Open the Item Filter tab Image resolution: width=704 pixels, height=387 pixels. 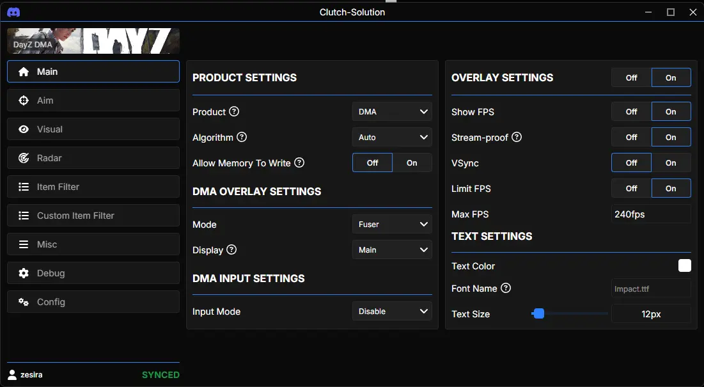[x=93, y=187]
